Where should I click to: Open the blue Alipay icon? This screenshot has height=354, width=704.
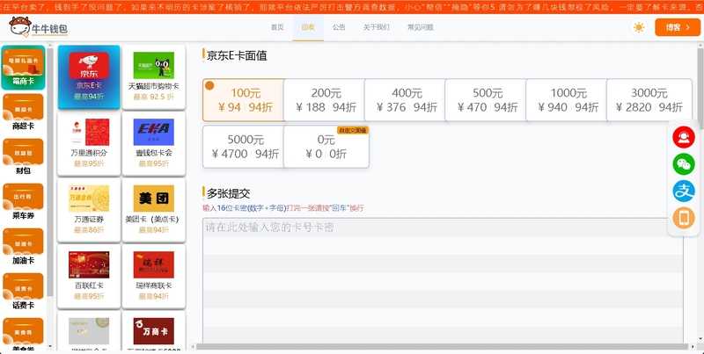click(684, 191)
